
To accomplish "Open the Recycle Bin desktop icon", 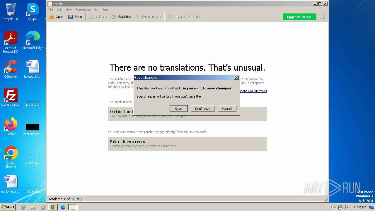I will point(11,12).
